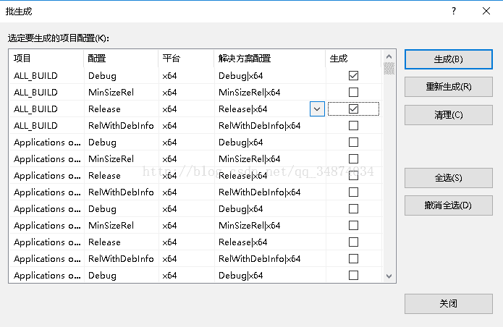Click the 清理(C) clean button

(449, 115)
